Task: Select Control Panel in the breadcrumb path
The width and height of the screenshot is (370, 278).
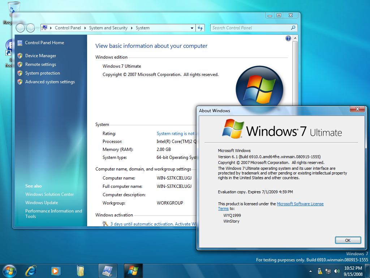Action: 68,28
